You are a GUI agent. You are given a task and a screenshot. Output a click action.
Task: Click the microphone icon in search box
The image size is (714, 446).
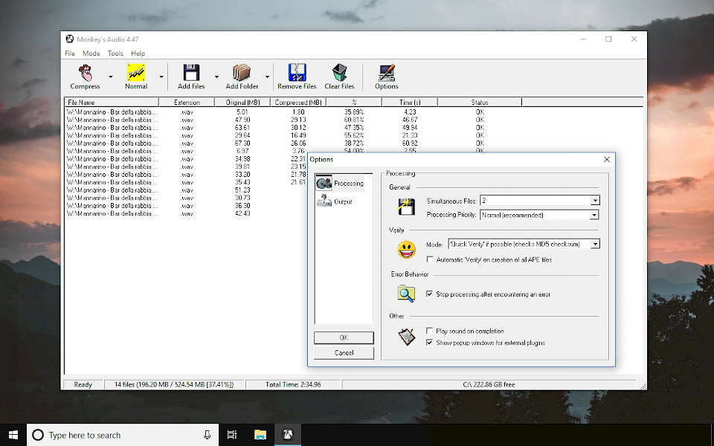point(208,435)
